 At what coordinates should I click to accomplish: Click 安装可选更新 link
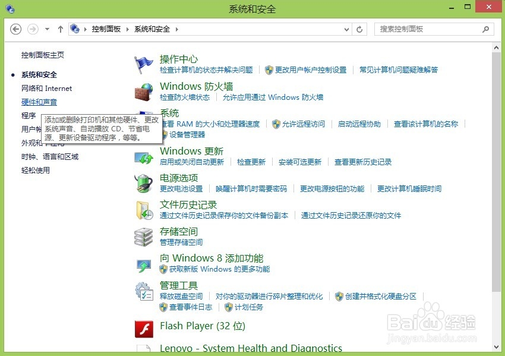300,162
